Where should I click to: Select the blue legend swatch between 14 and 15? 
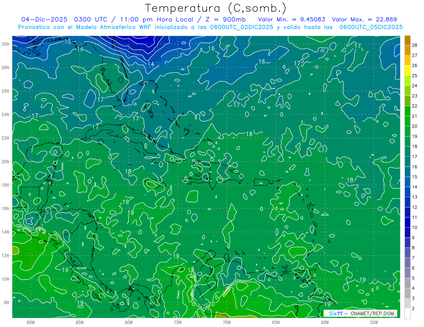coord(408,182)
